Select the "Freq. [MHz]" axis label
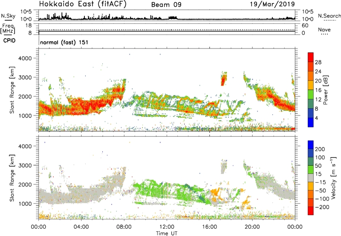341x236 pixels. pos(8,29)
